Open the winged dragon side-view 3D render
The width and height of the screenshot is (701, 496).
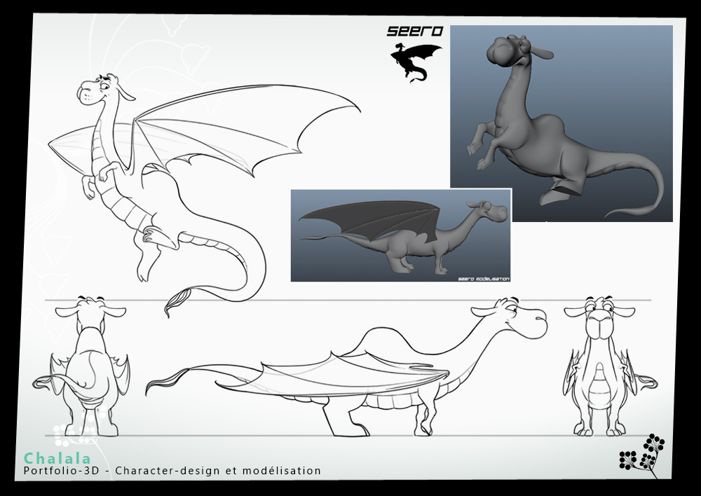[400, 235]
